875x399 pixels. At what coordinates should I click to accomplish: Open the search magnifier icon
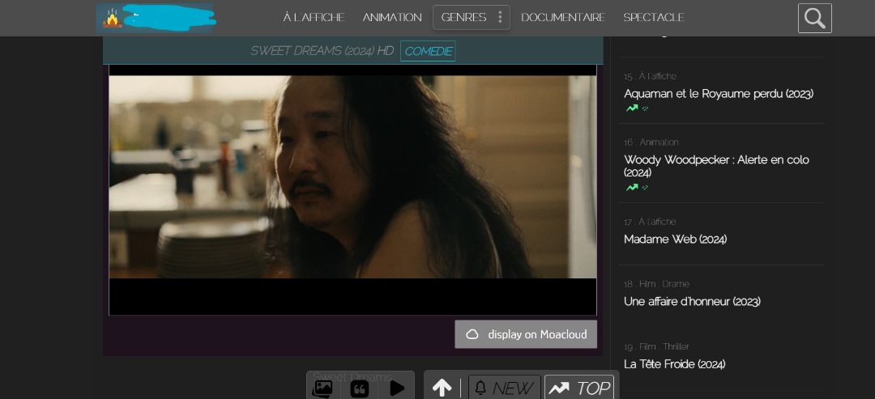pyautogui.click(x=814, y=18)
